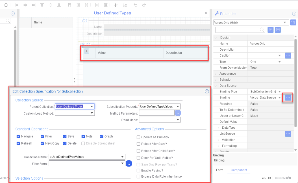Open the Collection Name dropdown

(122, 157)
